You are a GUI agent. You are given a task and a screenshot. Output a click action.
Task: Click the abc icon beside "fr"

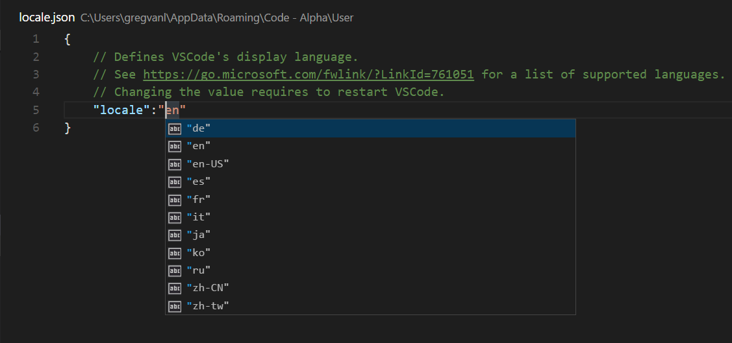(x=175, y=200)
